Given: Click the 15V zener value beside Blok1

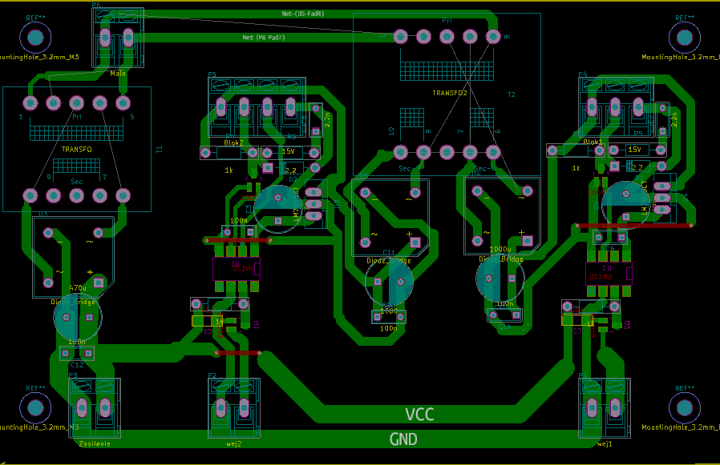Looking at the screenshot, I should tap(634, 150).
